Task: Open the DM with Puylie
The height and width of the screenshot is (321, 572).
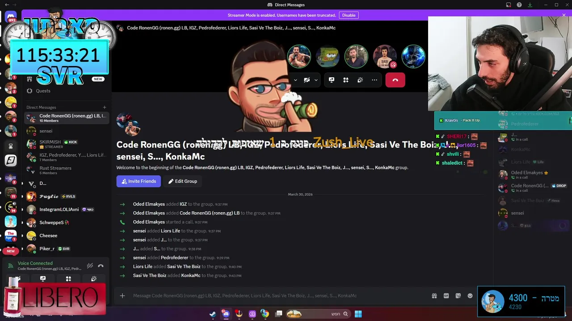Action: [67, 196]
